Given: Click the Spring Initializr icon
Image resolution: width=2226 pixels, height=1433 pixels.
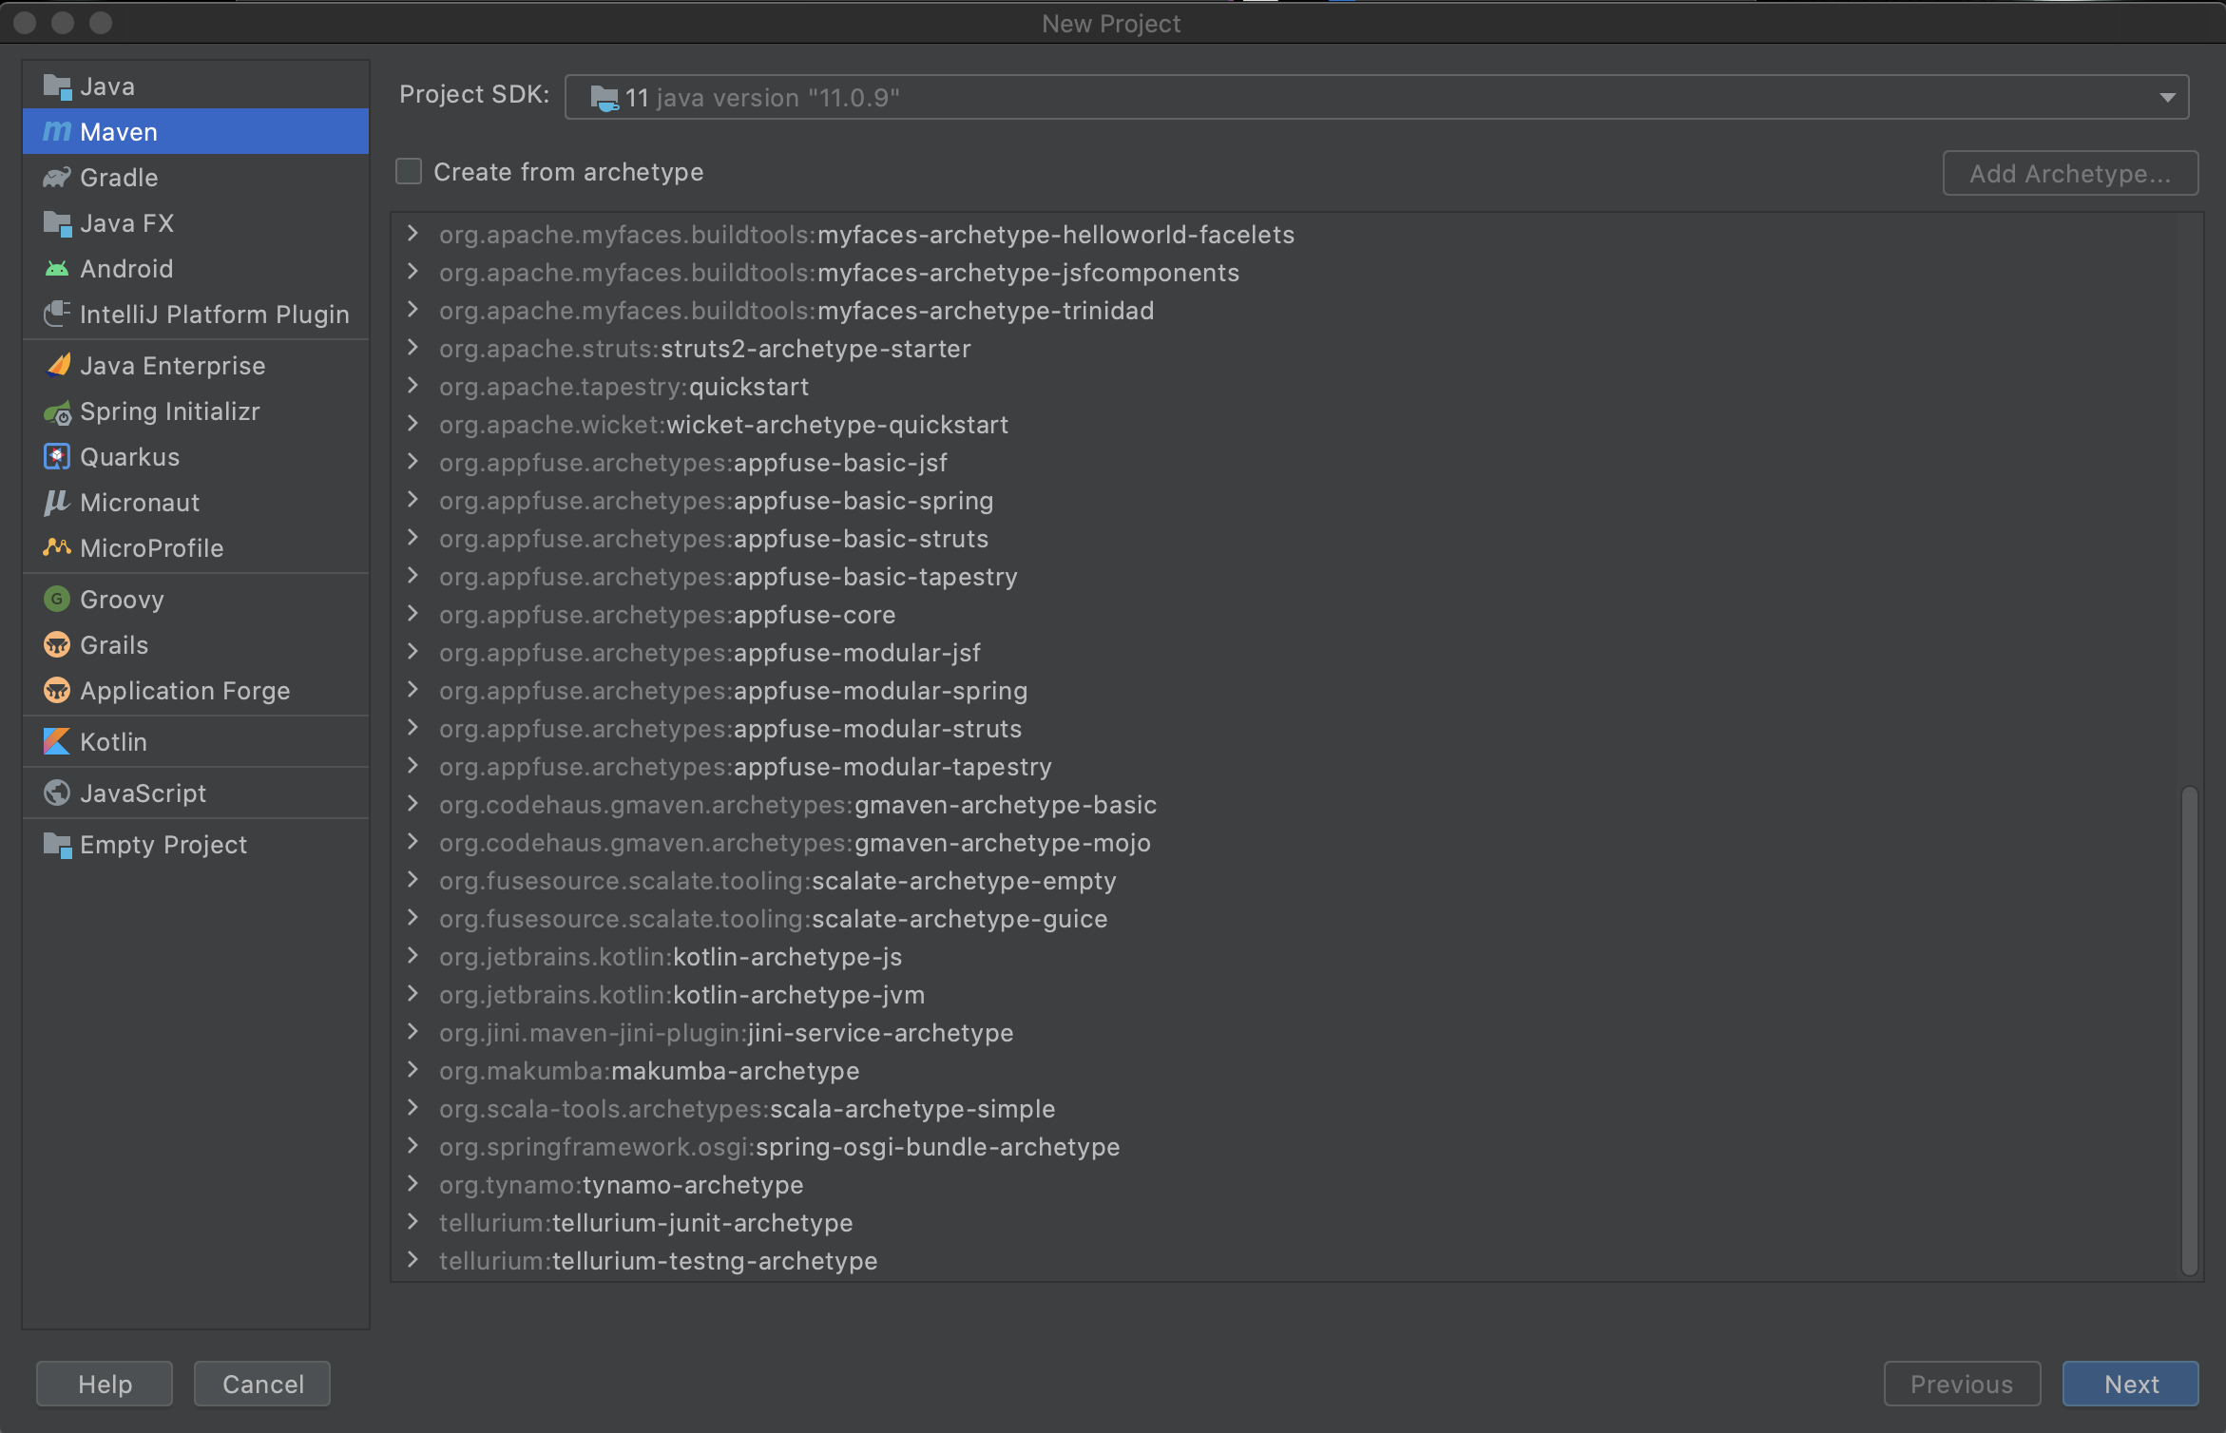Looking at the screenshot, I should point(57,412).
